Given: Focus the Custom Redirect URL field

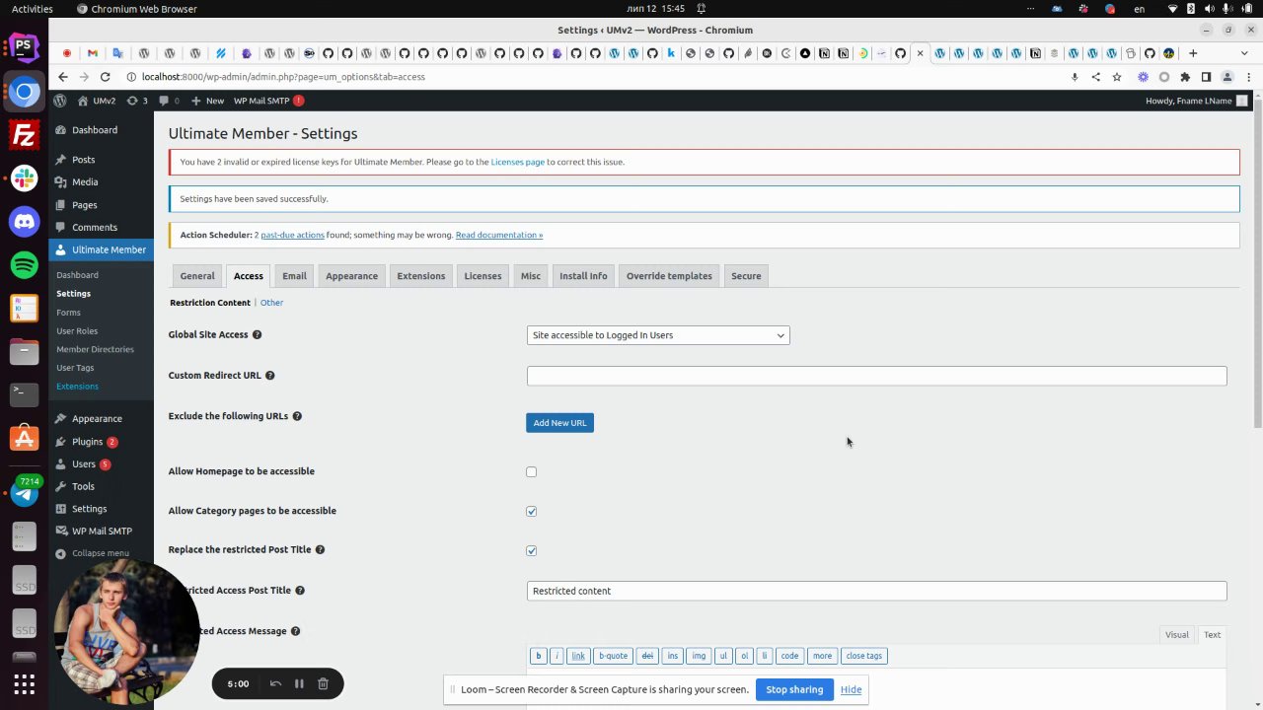Looking at the screenshot, I should (x=876, y=376).
